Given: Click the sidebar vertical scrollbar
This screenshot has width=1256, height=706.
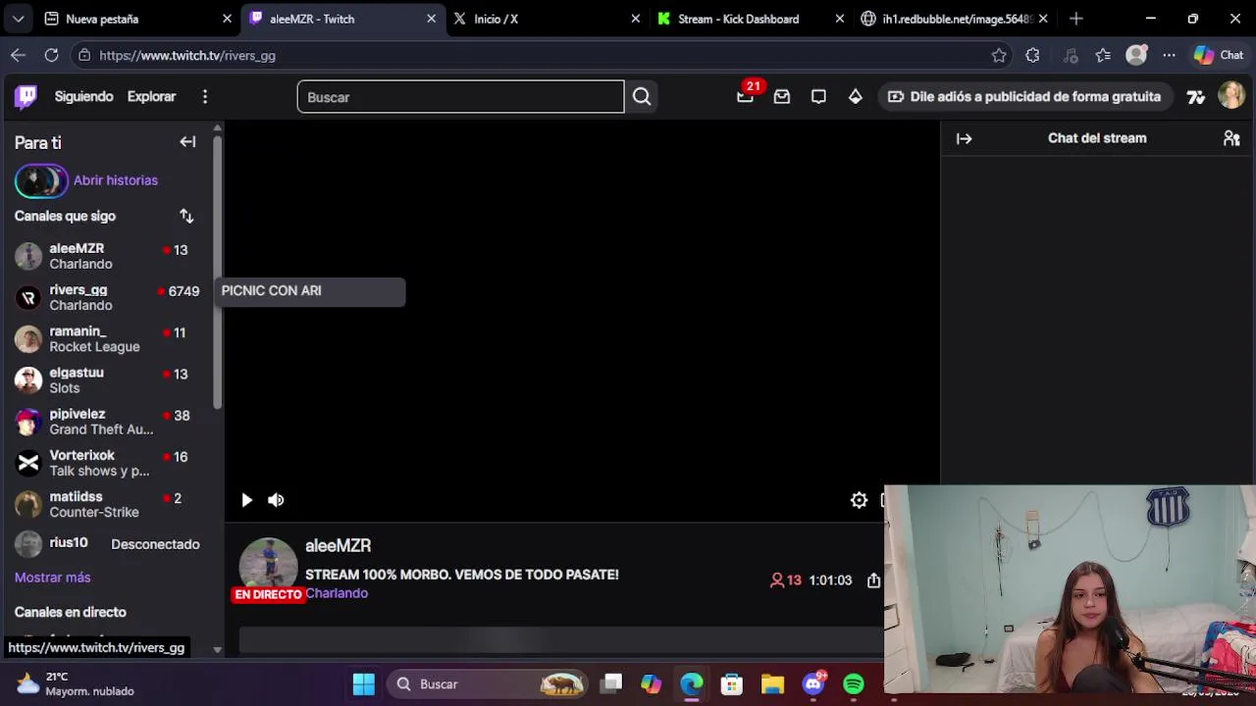Looking at the screenshot, I should [218, 273].
